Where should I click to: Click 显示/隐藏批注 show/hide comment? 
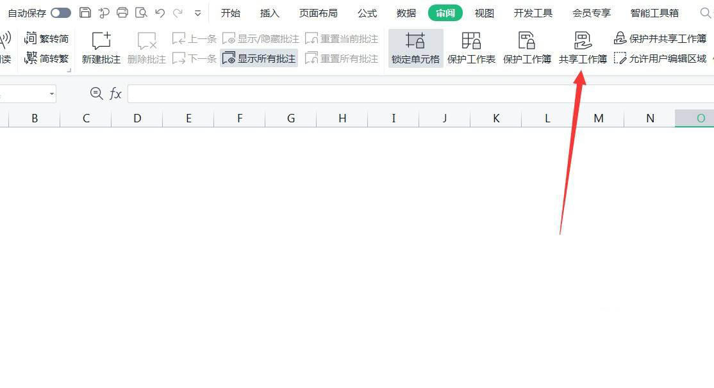click(260, 38)
